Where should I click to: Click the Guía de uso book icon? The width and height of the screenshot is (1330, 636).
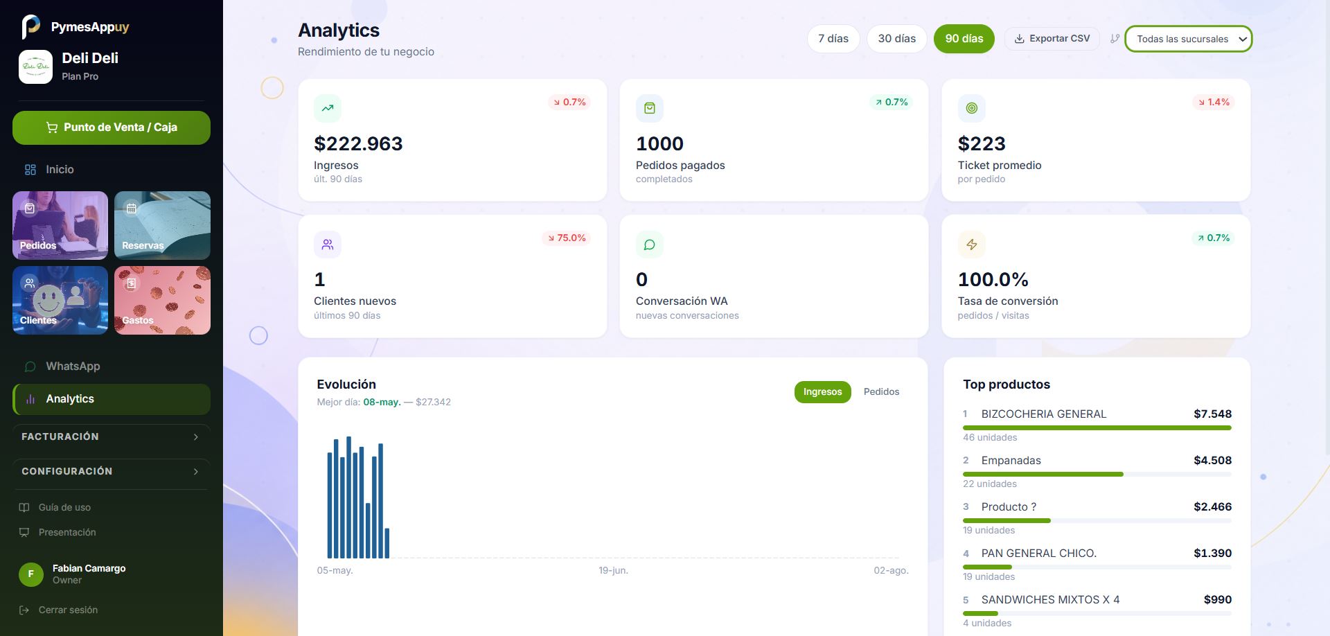24,508
